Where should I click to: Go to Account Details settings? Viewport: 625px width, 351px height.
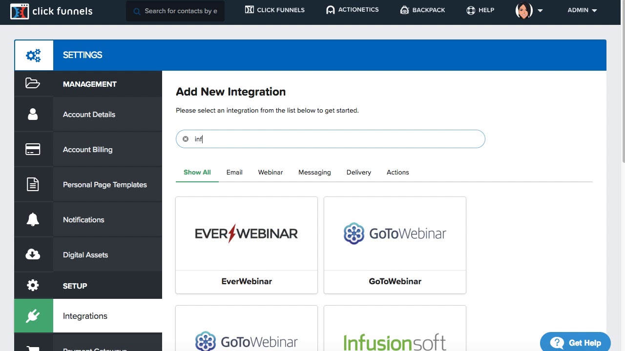[88, 115]
